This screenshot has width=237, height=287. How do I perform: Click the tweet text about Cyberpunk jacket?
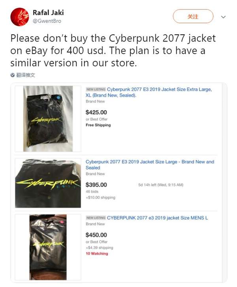(108, 51)
